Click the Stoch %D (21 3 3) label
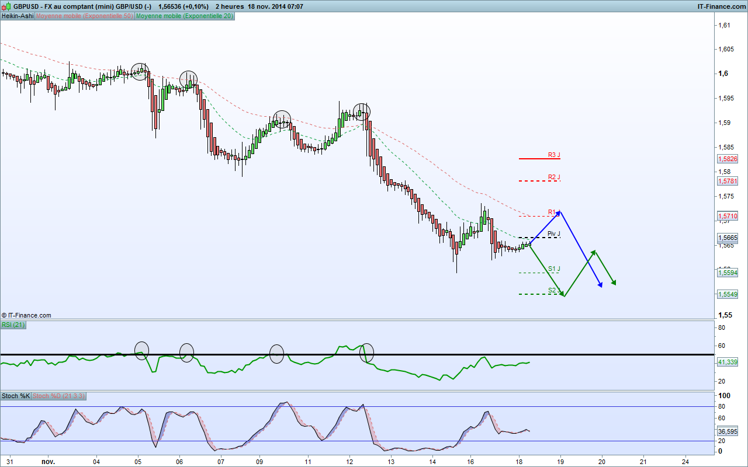 click(x=59, y=396)
